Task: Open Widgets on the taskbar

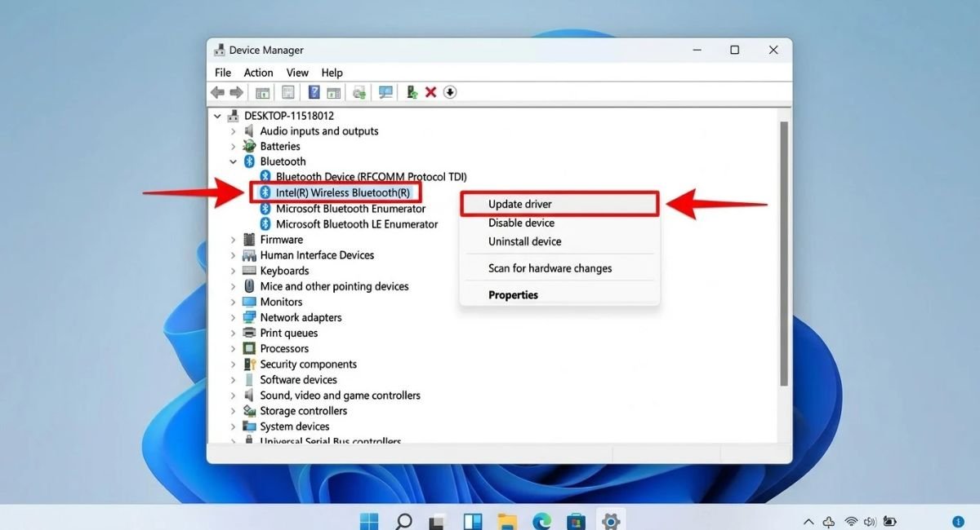Action: point(472,521)
